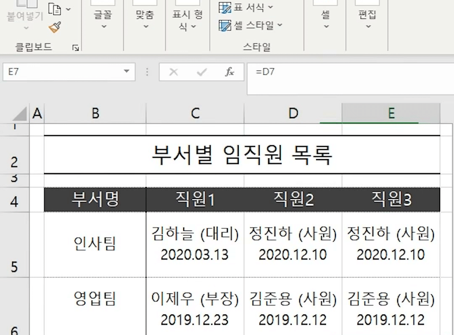Click the 직원1 header cell
Image resolution: width=454 pixels, height=335 pixels.
195,200
